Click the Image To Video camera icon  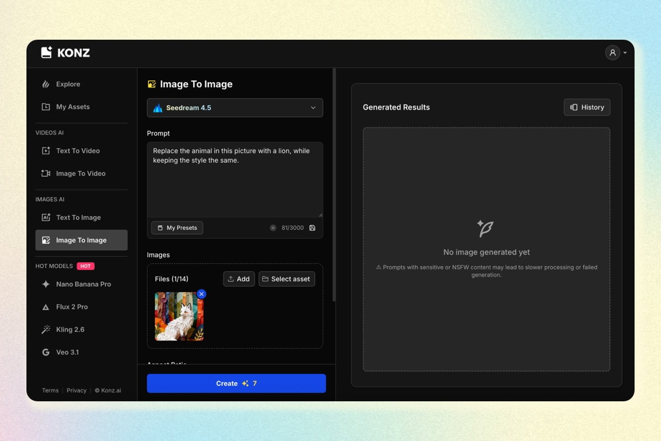pyautogui.click(x=46, y=173)
